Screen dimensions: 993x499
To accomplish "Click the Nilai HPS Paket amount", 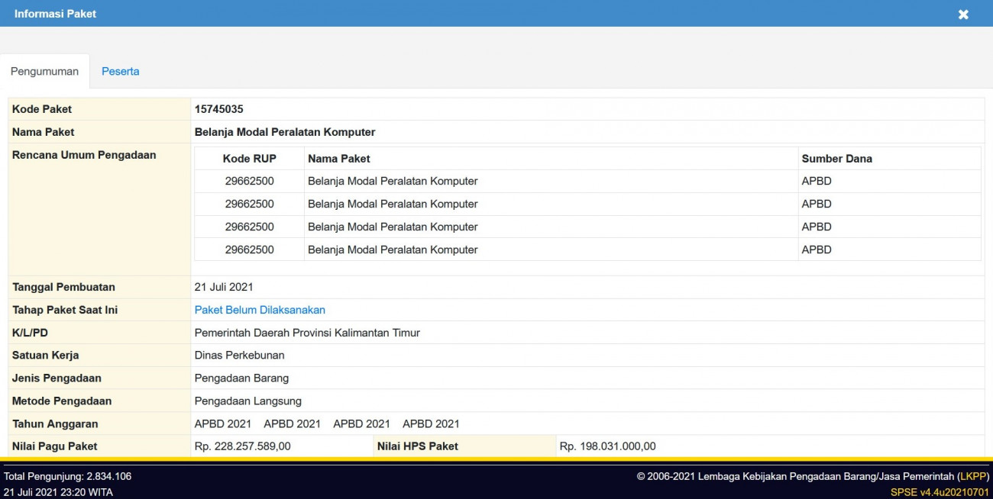I will (607, 446).
